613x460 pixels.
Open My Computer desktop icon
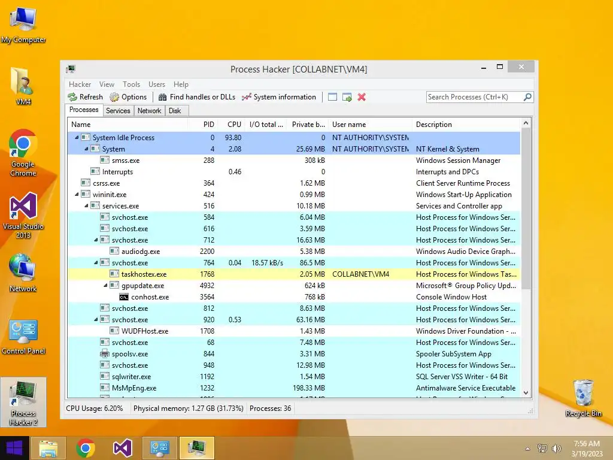pyautogui.click(x=23, y=25)
